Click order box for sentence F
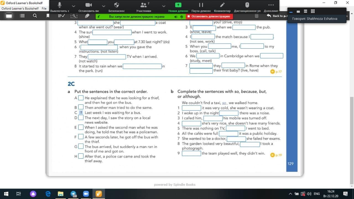This screenshot has width=354, height=199. (x=81, y=137)
